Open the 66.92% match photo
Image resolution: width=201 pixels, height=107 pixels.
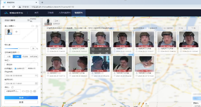pos(100,64)
